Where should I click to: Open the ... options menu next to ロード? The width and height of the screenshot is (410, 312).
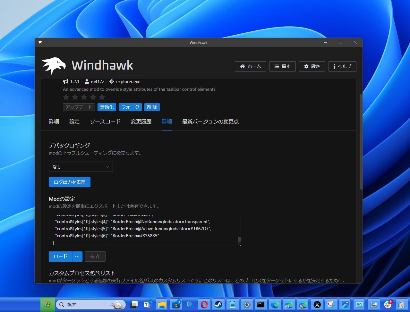77,256
